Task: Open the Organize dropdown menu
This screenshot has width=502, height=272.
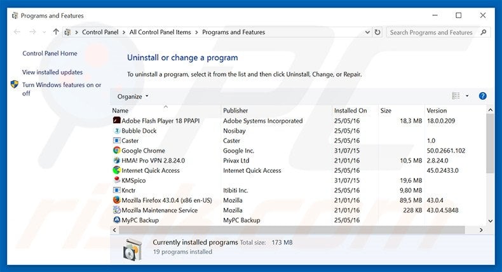Action: pyautogui.click(x=133, y=97)
